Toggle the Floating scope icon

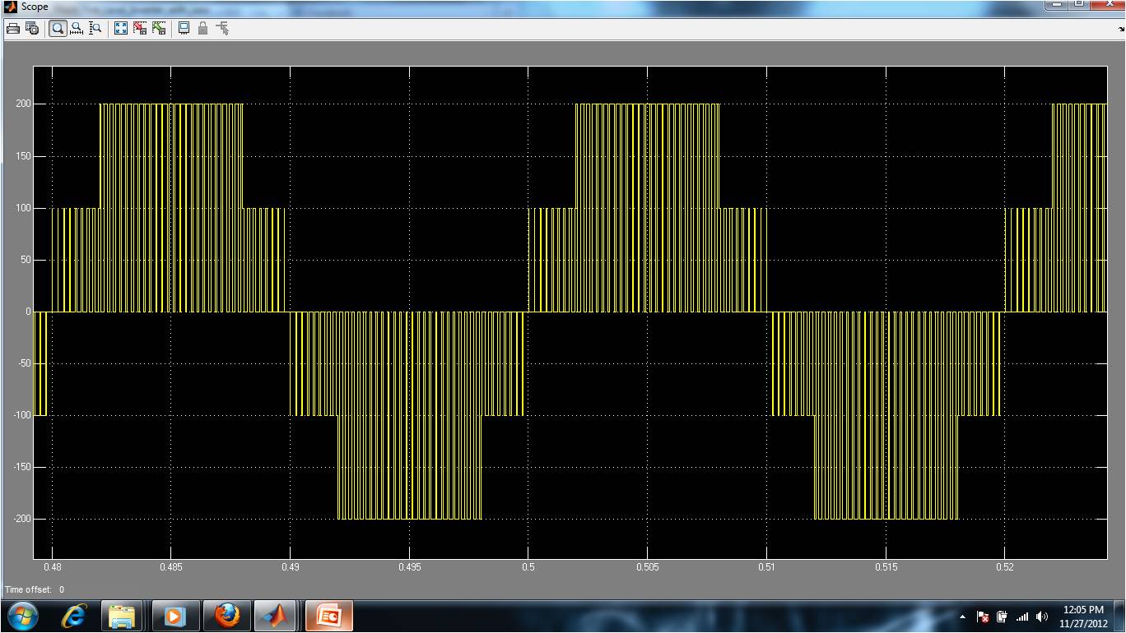coord(184,28)
